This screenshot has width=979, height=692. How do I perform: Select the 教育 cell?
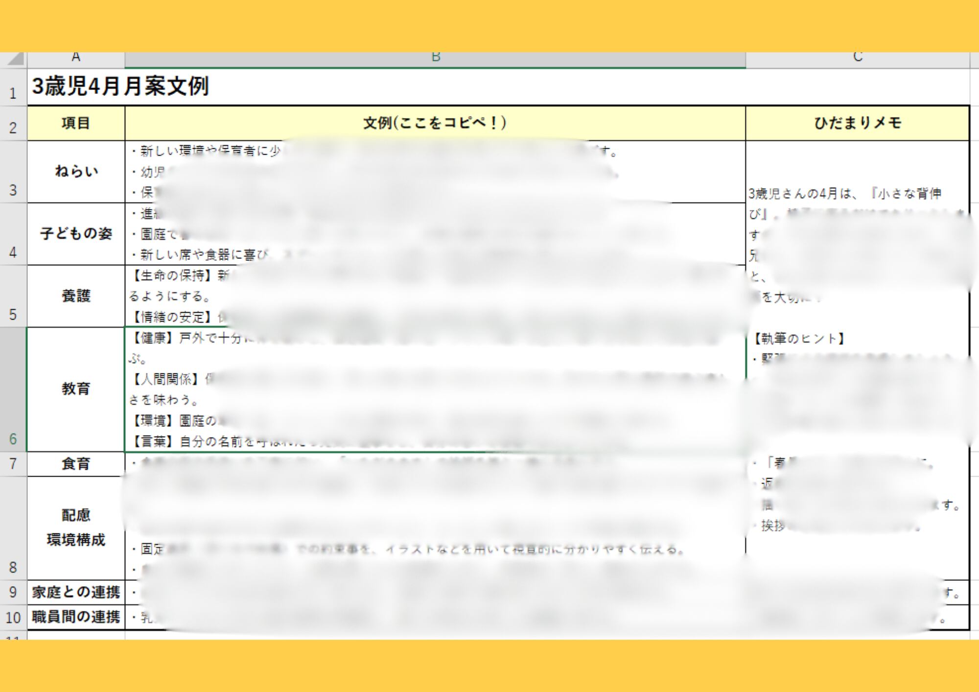coord(76,390)
